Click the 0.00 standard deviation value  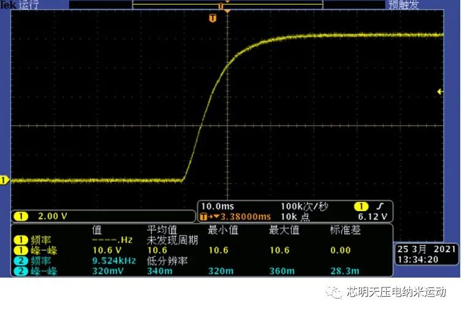coord(341,251)
